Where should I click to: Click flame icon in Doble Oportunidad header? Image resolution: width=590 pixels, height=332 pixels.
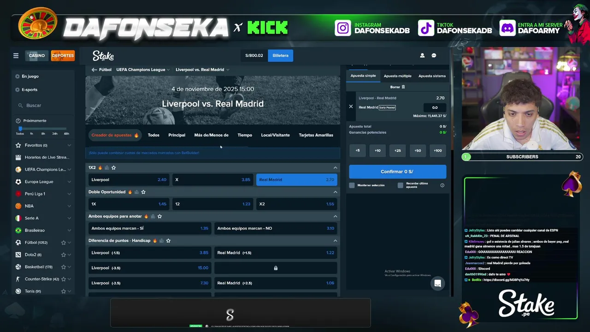(130, 192)
